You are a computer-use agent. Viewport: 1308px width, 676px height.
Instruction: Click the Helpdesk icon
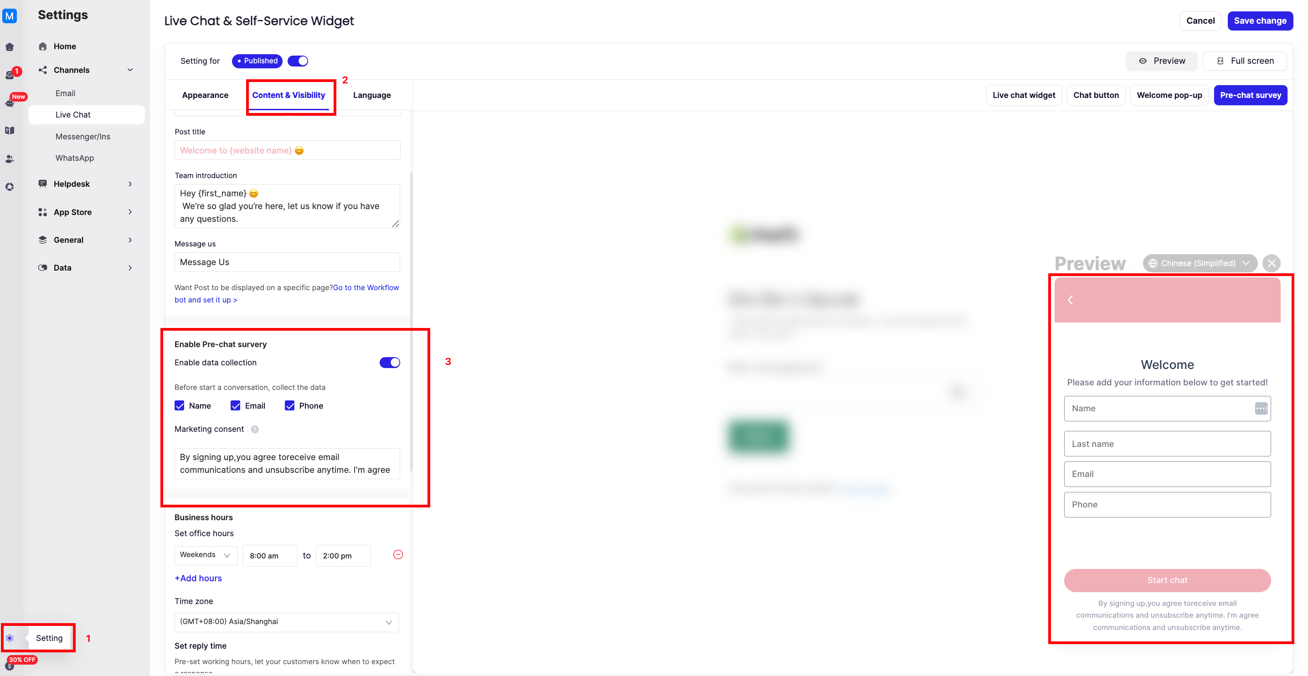click(43, 184)
